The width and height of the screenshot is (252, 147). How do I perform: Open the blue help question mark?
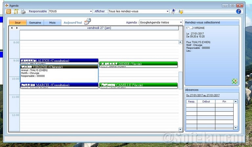click(239, 11)
